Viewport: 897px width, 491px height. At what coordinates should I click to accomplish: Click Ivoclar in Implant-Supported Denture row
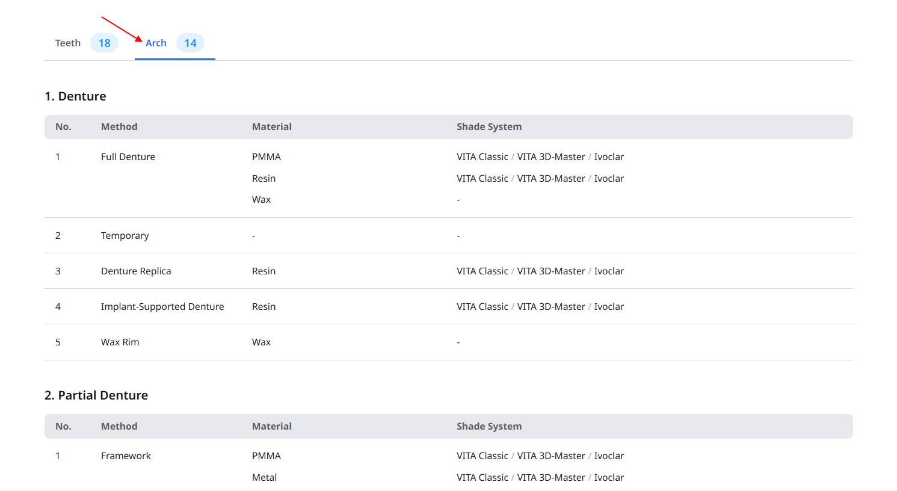point(609,307)
